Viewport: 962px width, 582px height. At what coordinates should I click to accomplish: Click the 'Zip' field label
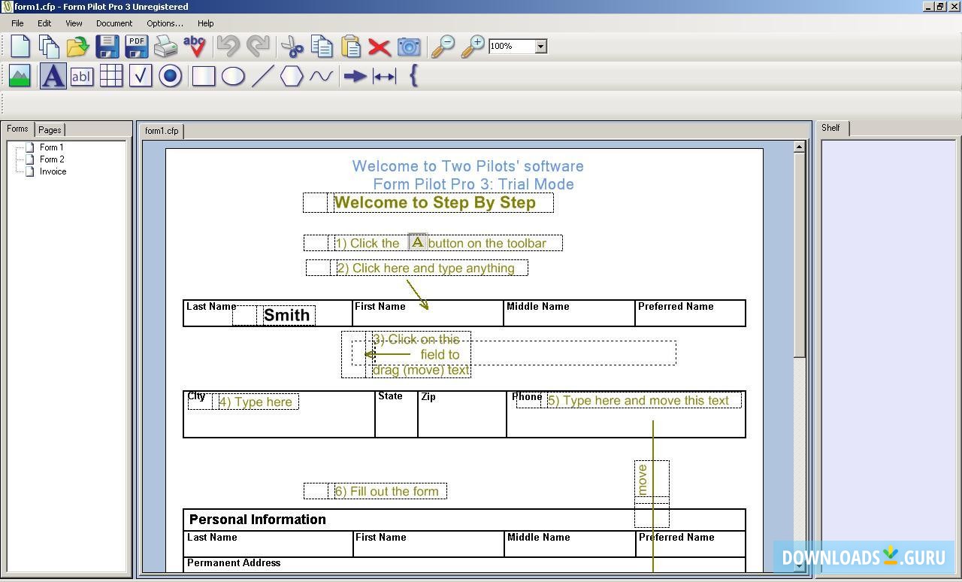tap(428, 397)
